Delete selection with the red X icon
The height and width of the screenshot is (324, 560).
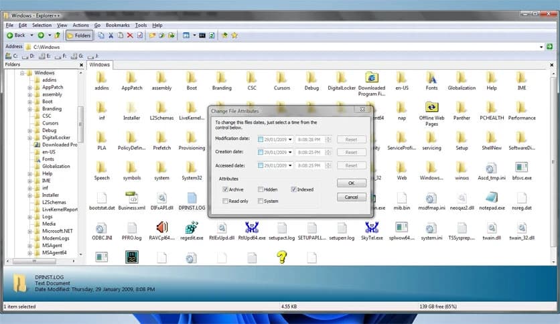click(x=130, y=35)
